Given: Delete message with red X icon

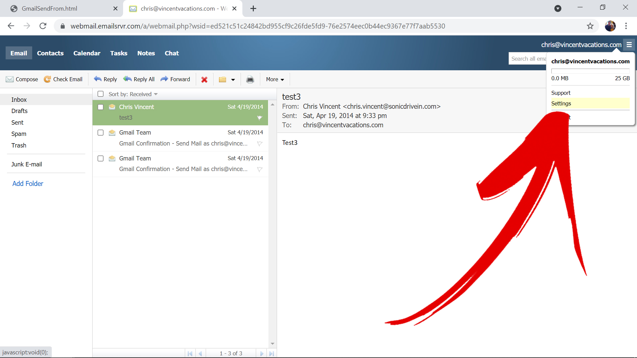Looking at the screenshot, I should 204,80.
